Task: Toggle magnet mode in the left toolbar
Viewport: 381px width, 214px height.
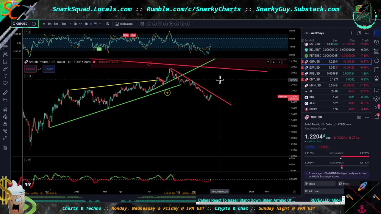Action: pos(5,109)
